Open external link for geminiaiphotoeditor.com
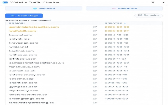168x105 pixels. coord(95,27)
